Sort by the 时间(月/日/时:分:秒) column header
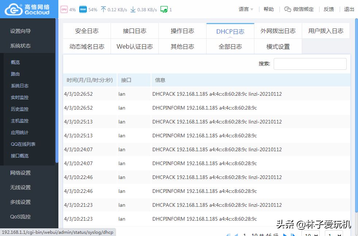 click(90, 80)
